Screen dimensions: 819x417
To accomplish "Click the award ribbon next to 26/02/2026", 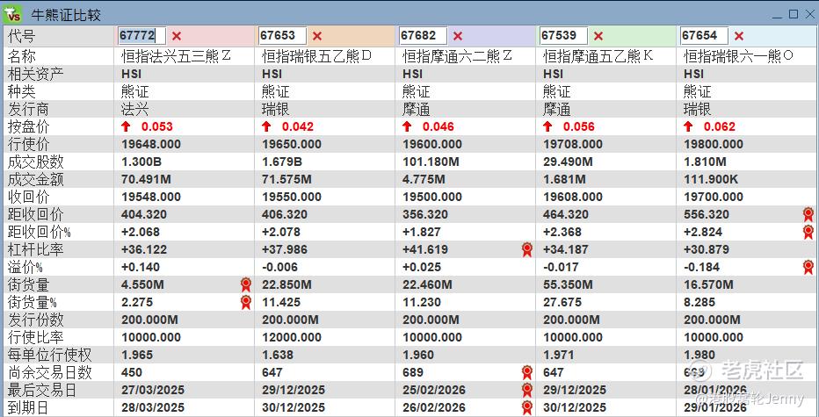I will 527,407.
